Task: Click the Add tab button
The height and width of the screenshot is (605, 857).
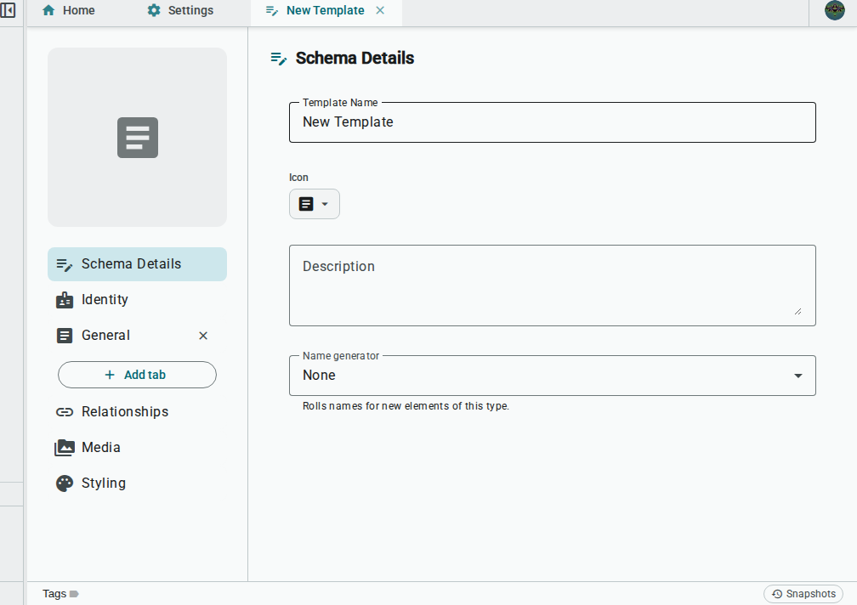Action: coord(137,375)
